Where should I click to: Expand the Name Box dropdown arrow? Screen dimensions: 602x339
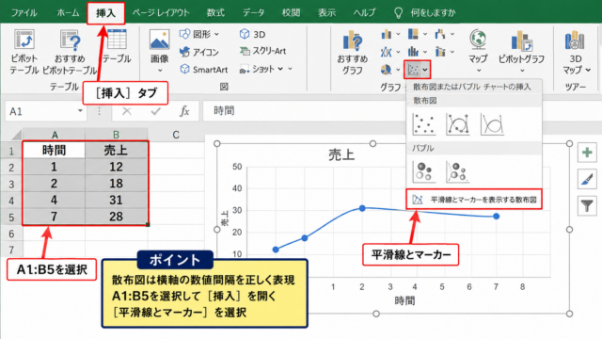click(x=80, y=111)
